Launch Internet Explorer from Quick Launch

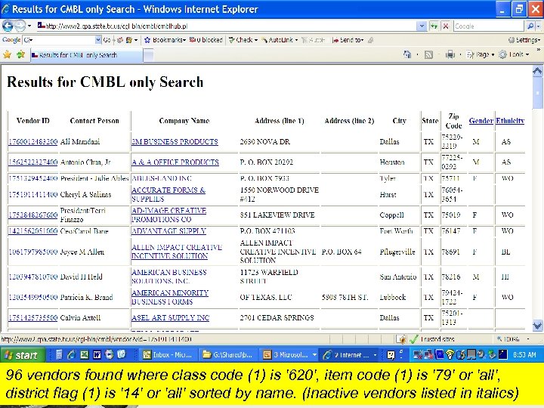point(72,354)
